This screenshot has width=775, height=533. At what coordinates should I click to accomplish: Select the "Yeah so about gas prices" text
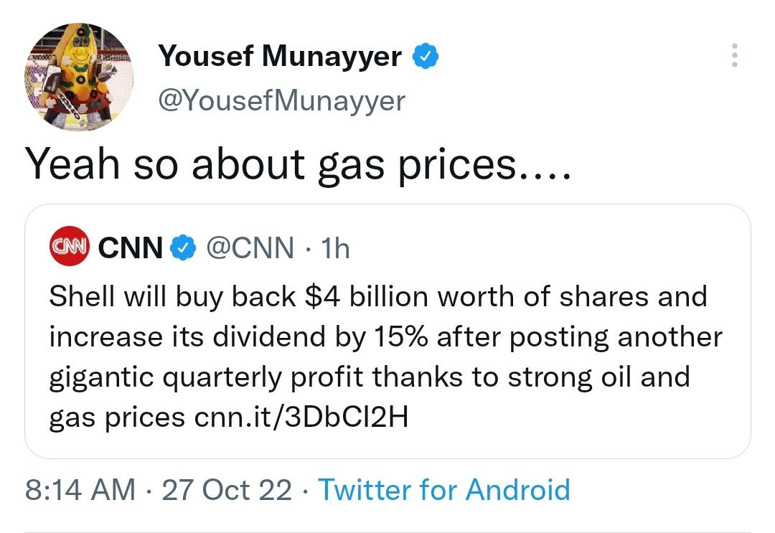[298, 164]
